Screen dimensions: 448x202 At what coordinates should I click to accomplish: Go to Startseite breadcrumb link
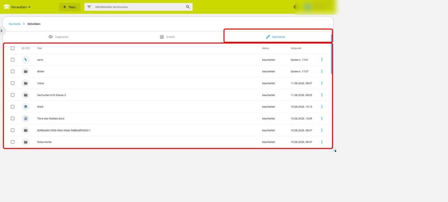point(14,24)
